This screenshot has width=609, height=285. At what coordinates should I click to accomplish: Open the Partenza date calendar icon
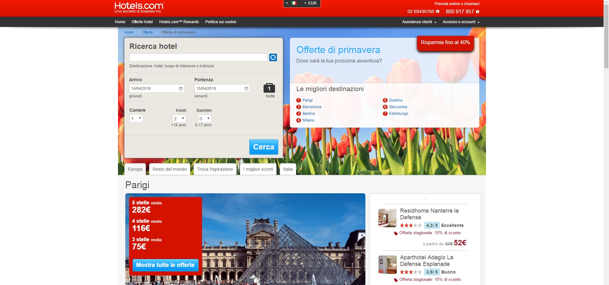pos(246,89)
